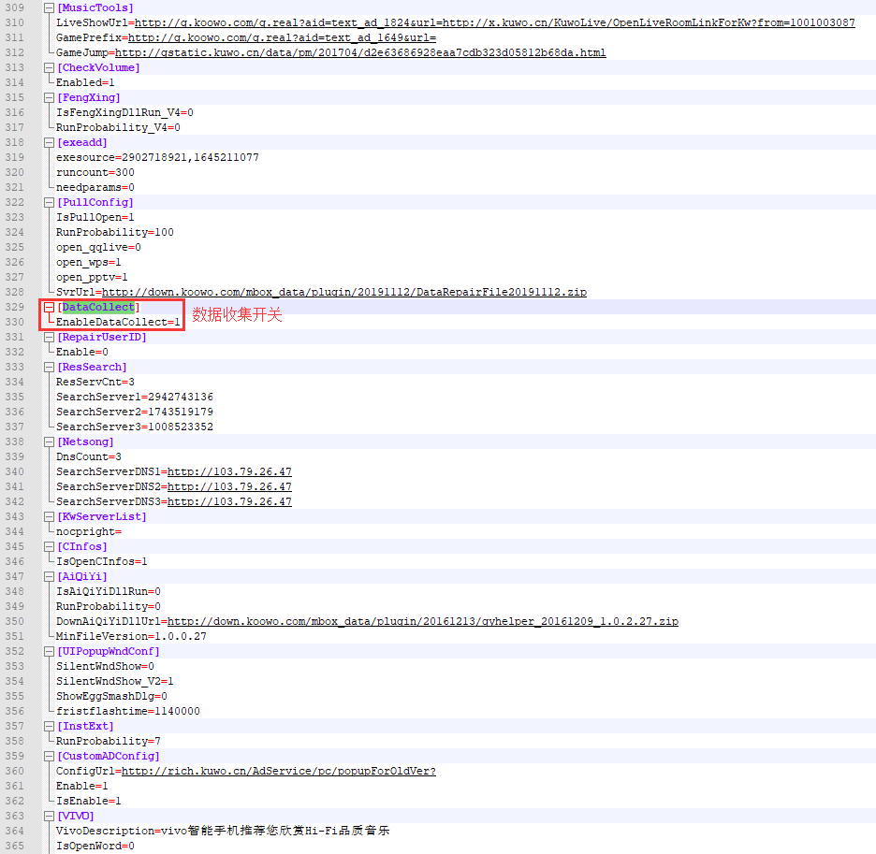Fold the [ResSearch] section

pyautogui.click(x=49, y=367)
